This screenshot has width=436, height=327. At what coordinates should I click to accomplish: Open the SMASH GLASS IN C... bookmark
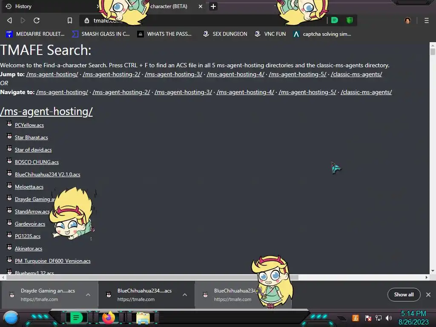click(100, 34)
